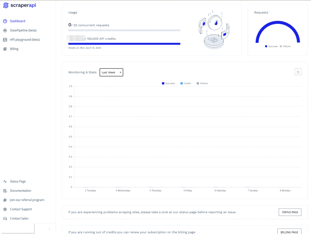The image size is (311, 234).
Task: Select the Dashboard gauge icon in sidebar
Action: tap(5, 21)
